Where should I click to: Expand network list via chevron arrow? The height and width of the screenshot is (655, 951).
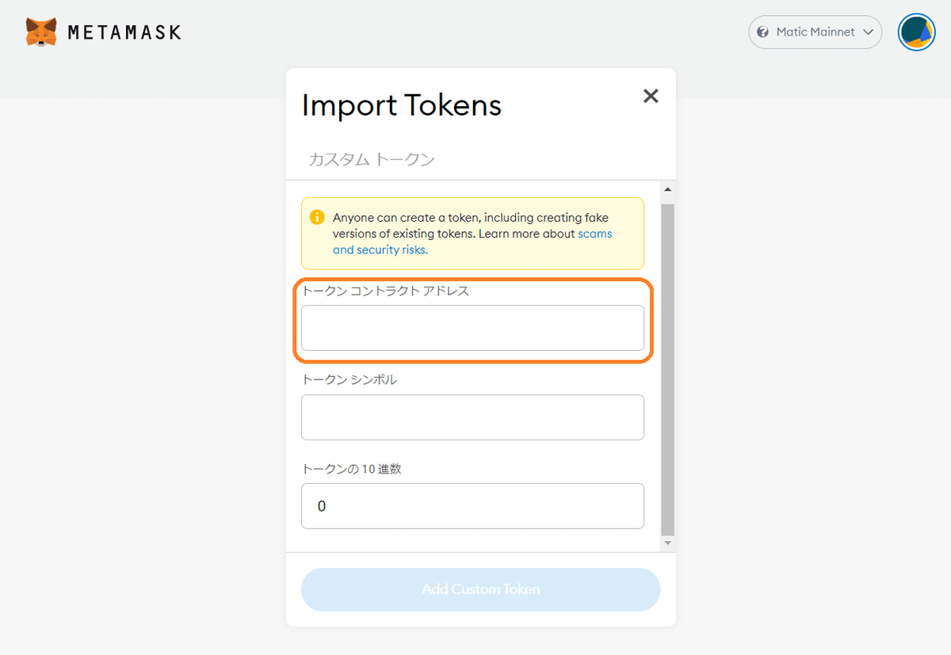point(869,32)
